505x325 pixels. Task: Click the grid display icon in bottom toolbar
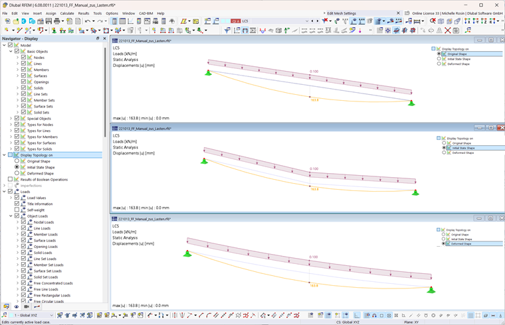[x=470, y=315]
